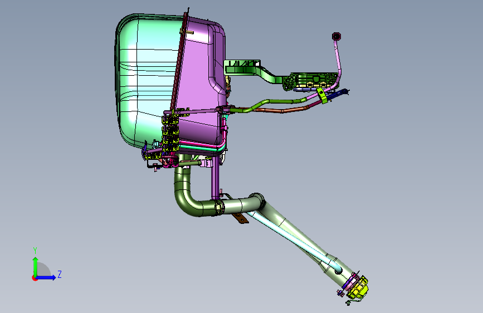Select the dark blue hose end at right
Screen dimensions: 483x313
[x=337, y=94]
